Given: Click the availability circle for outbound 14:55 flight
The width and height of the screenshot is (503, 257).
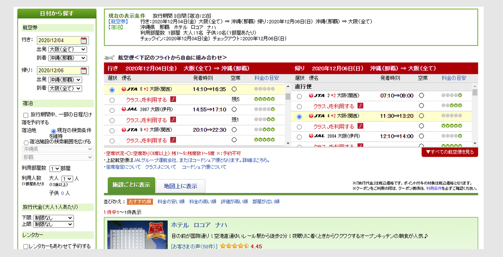Looking at the screenshot, I should coord(234,109).
